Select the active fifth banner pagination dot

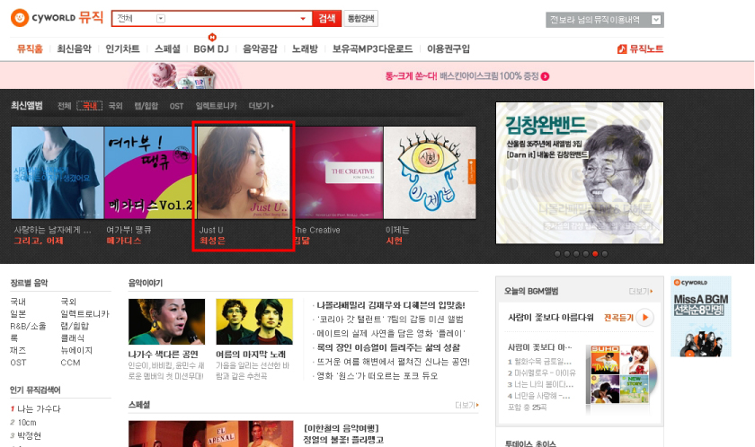pyautogui.click(x=595, y=254)
